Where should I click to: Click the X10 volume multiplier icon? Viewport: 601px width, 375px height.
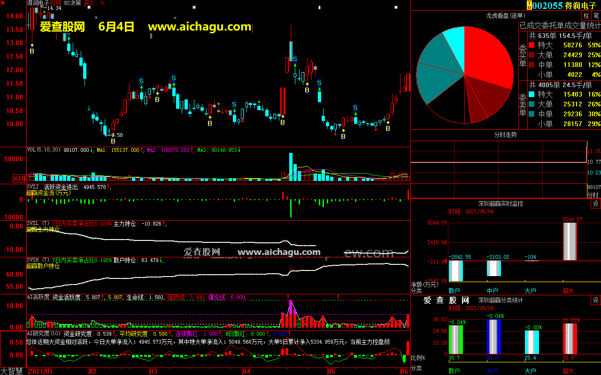click(x=19, y=179)
